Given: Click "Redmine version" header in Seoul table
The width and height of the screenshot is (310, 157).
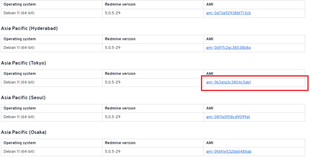Looking at the screenshot, I should click(120, 108).
